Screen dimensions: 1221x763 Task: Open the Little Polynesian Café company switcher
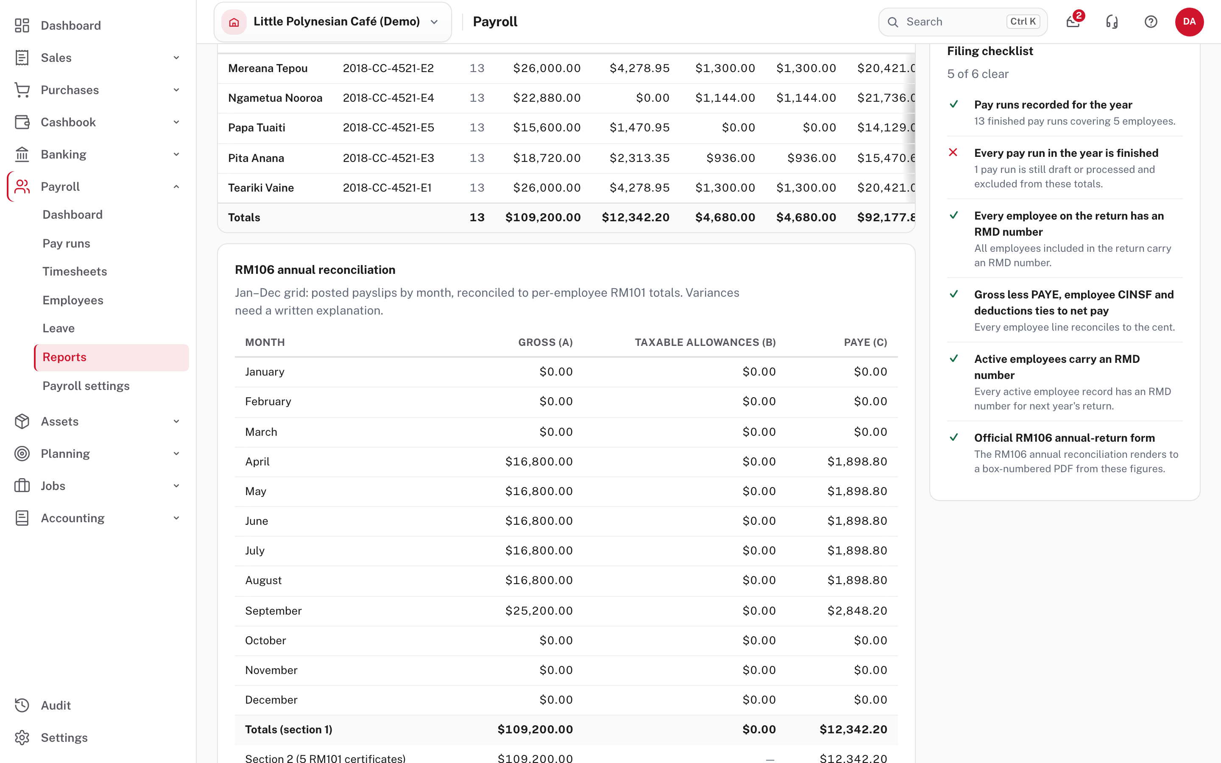point(332,22)
